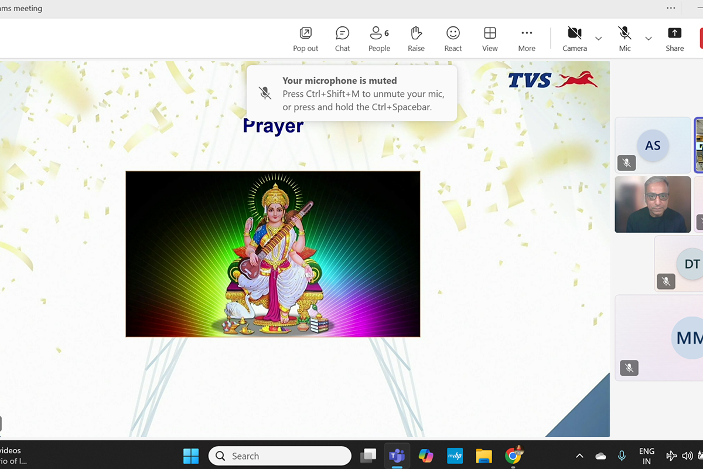Viewport: 703px width, 469px height.
Task: Click the microphone in-use tray icon
Action: pos(622,456)
